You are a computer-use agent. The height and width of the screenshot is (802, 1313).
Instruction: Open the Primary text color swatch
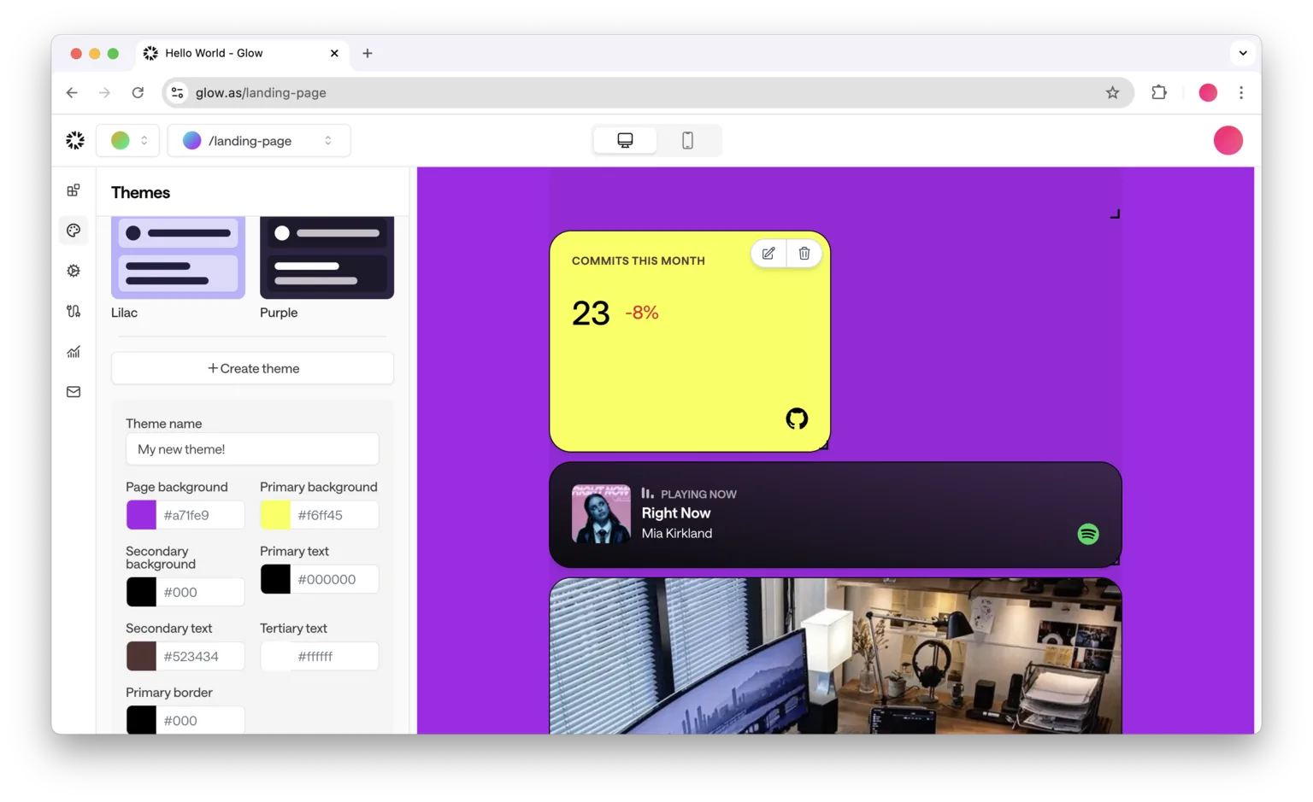pos(275,579)
